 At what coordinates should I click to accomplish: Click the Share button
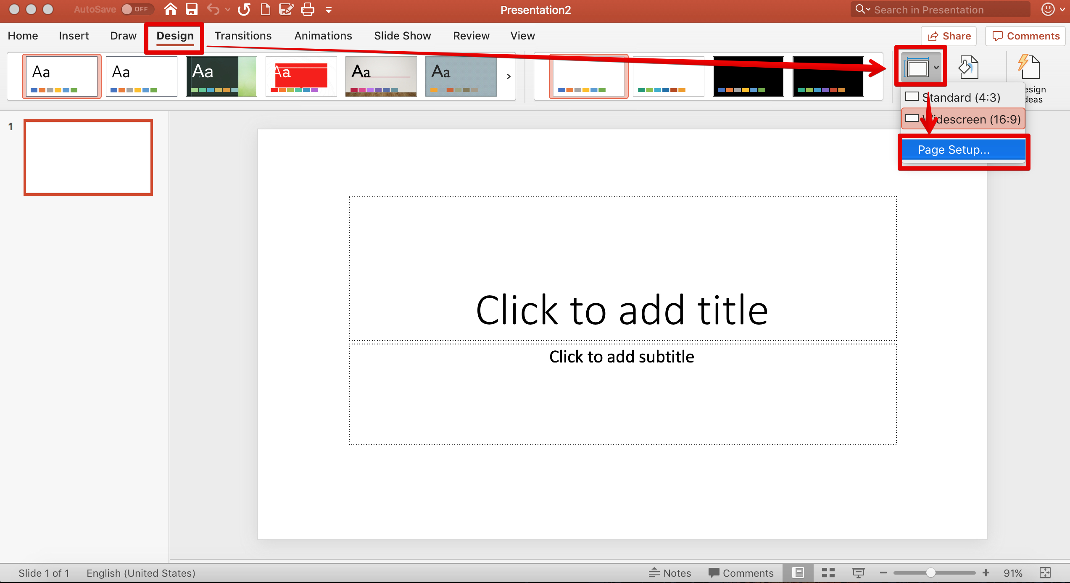tap(949, 36)
